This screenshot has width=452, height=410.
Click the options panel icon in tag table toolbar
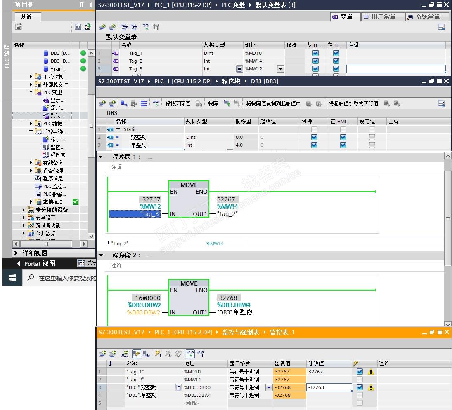(x=442, y=27)
